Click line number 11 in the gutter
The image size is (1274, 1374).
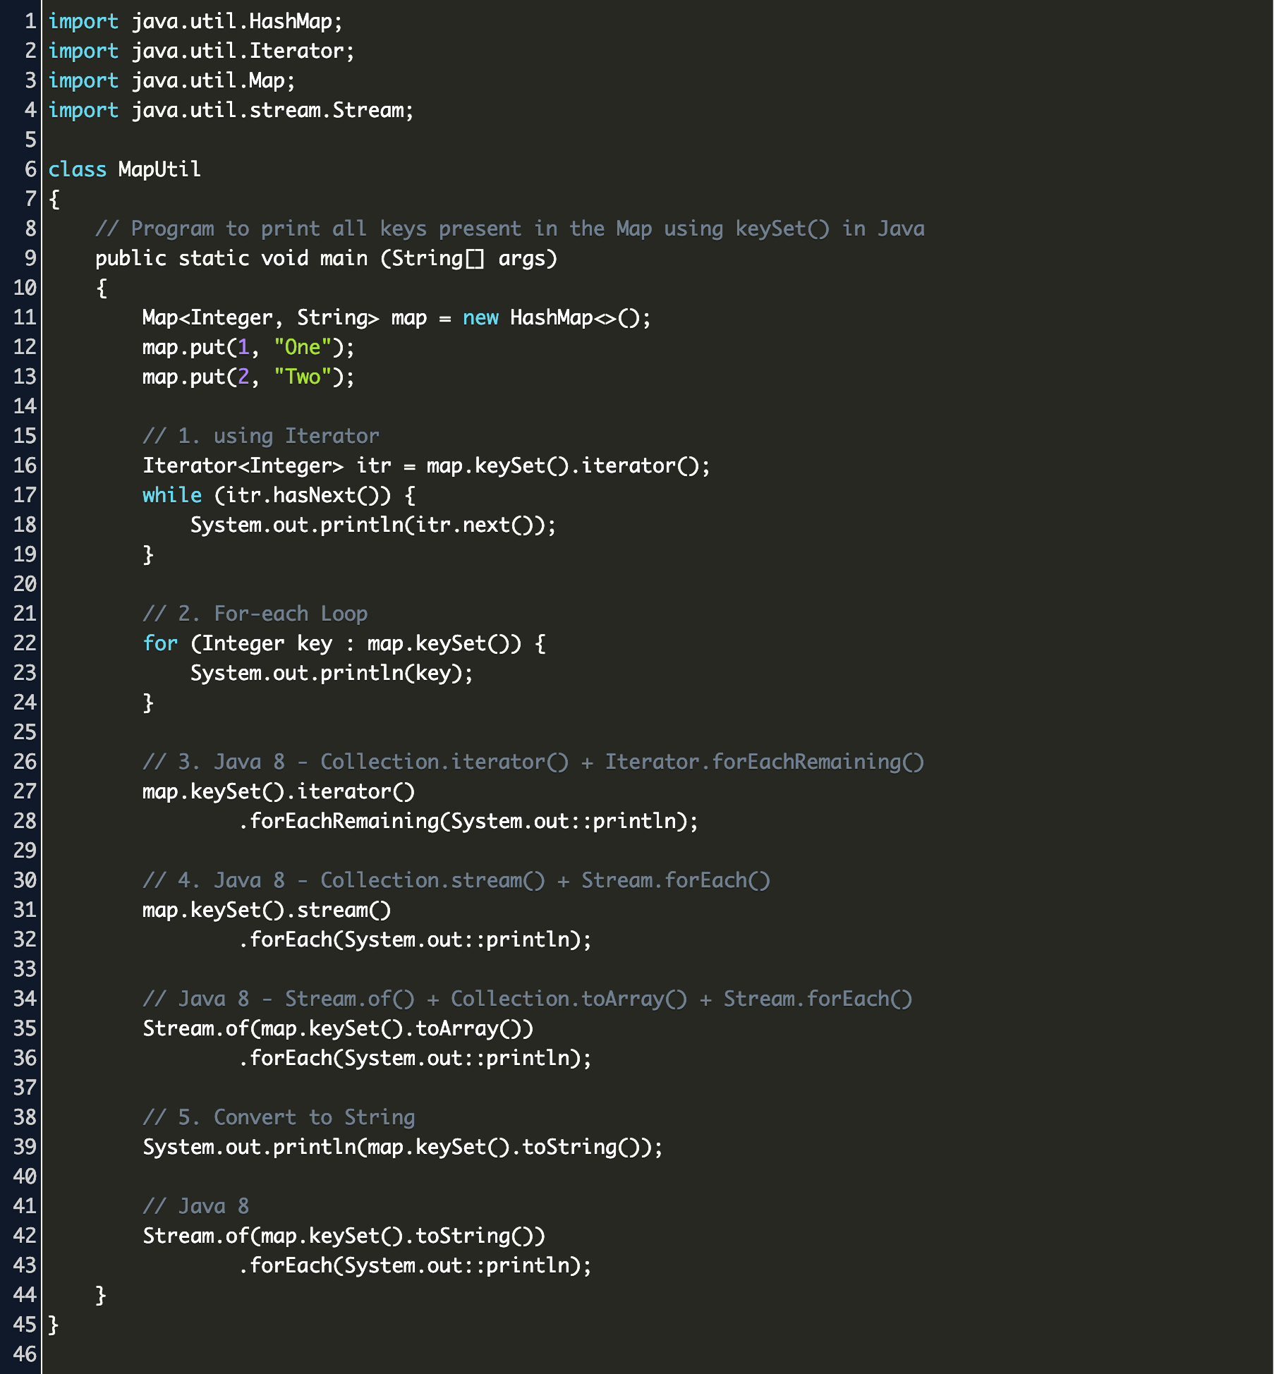(x=24, y=317)
